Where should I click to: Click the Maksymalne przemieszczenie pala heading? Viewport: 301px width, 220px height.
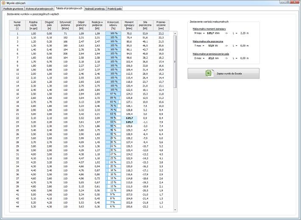(x=211, y=54)
